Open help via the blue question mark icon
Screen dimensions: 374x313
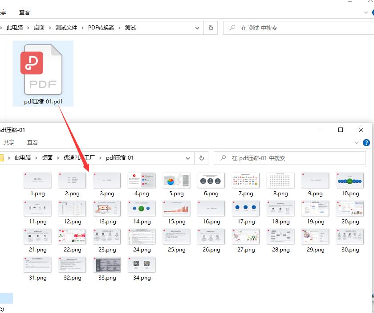366,142
